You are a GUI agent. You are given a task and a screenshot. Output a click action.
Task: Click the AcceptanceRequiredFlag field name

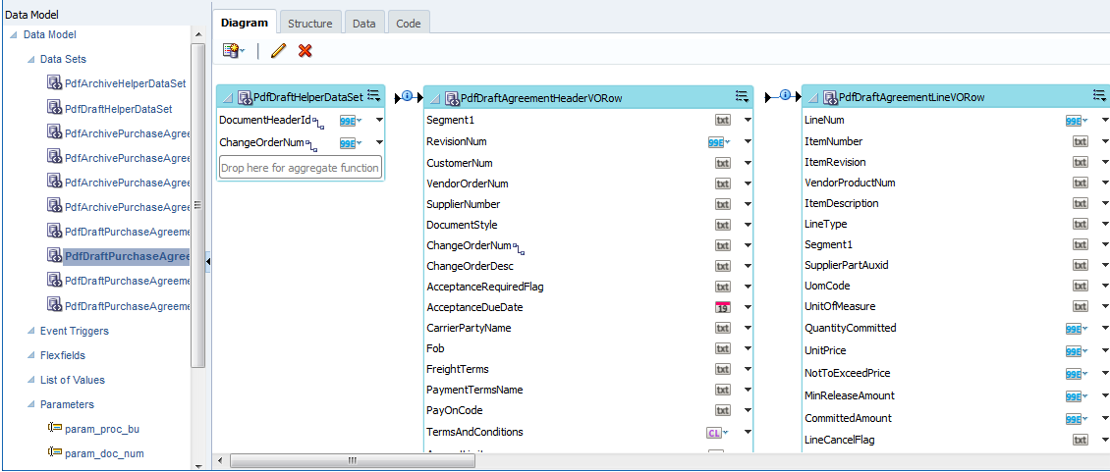pos(485,287)
